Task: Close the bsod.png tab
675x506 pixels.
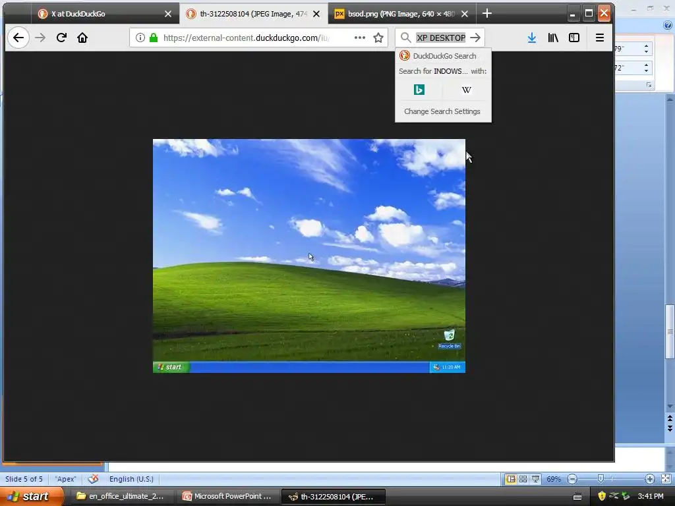Action: [x=465, y=14]
